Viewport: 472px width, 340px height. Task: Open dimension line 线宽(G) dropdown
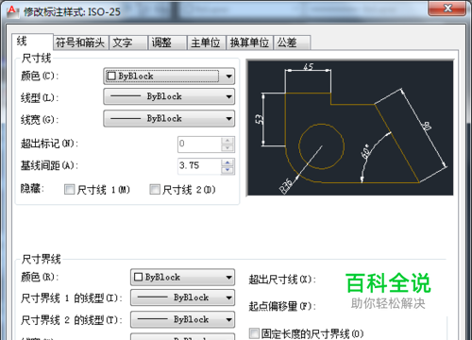pyautogui.click(x=169, y=118)
